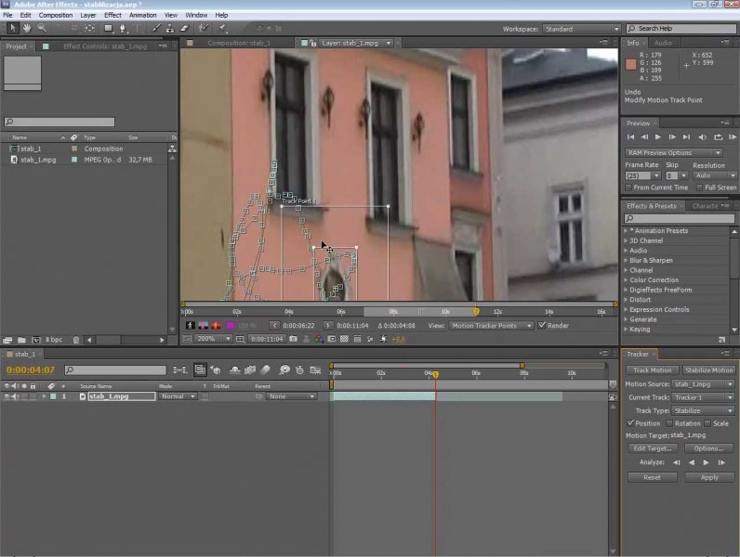Select stab_1.mpg file in Project panel
This screenshot has height=557, width=740.
[38, 160]
